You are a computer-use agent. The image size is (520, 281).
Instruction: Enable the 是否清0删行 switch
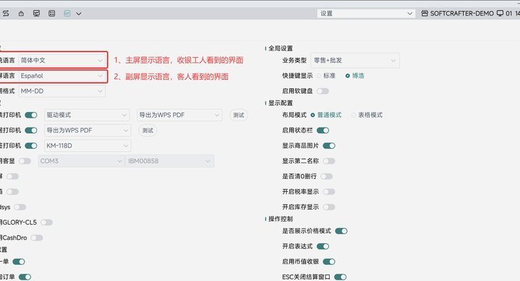tap(326, 176)
